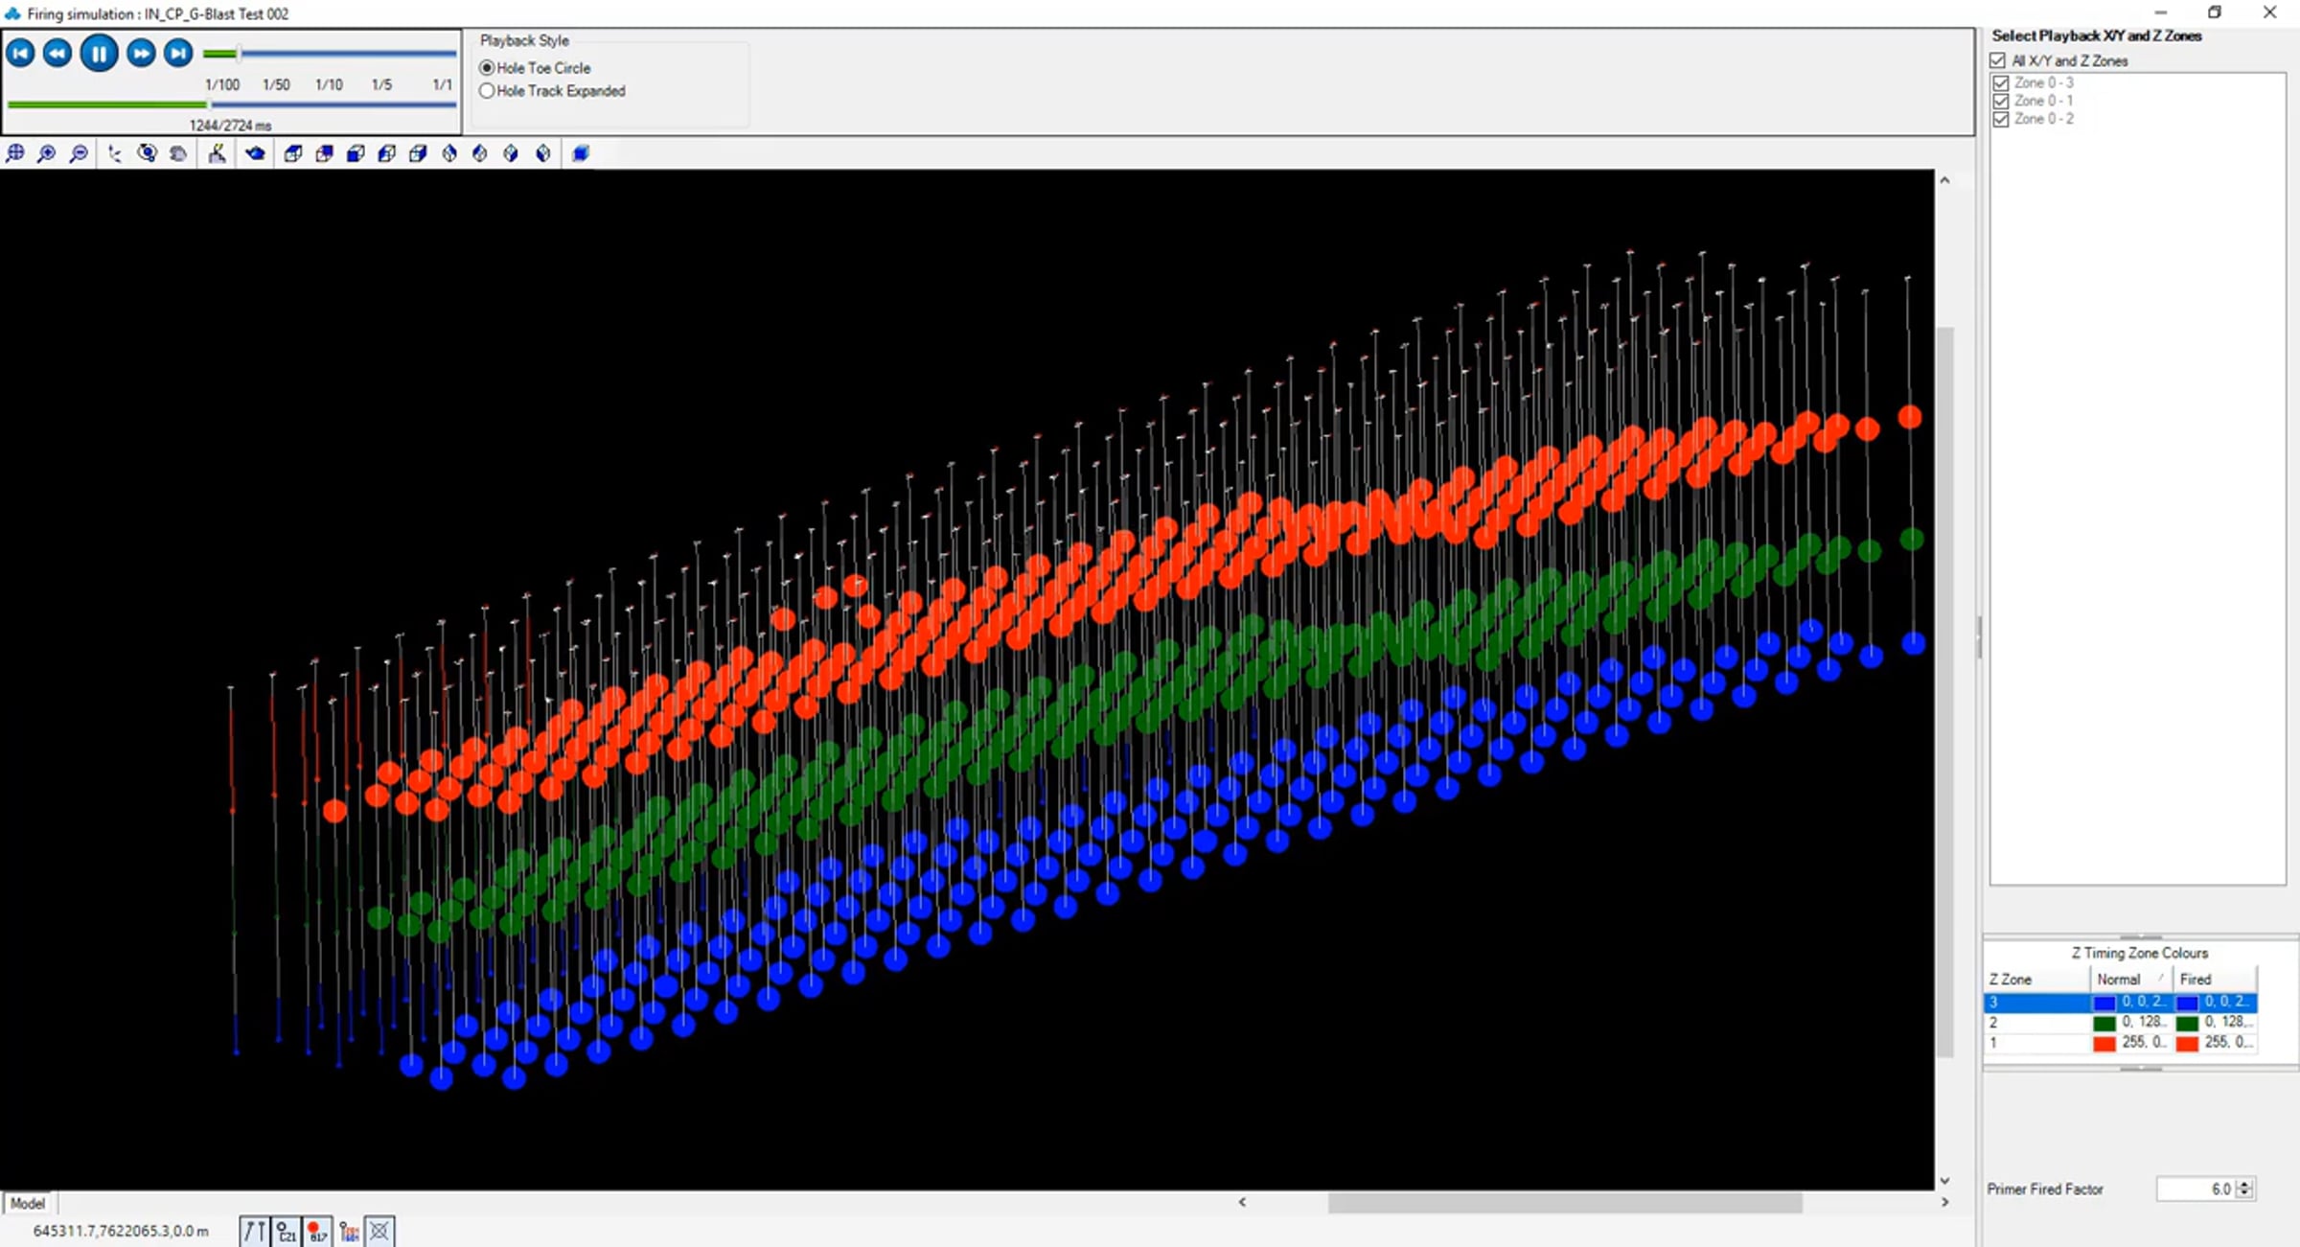Switch to the Model tab

click(28, 1203)
